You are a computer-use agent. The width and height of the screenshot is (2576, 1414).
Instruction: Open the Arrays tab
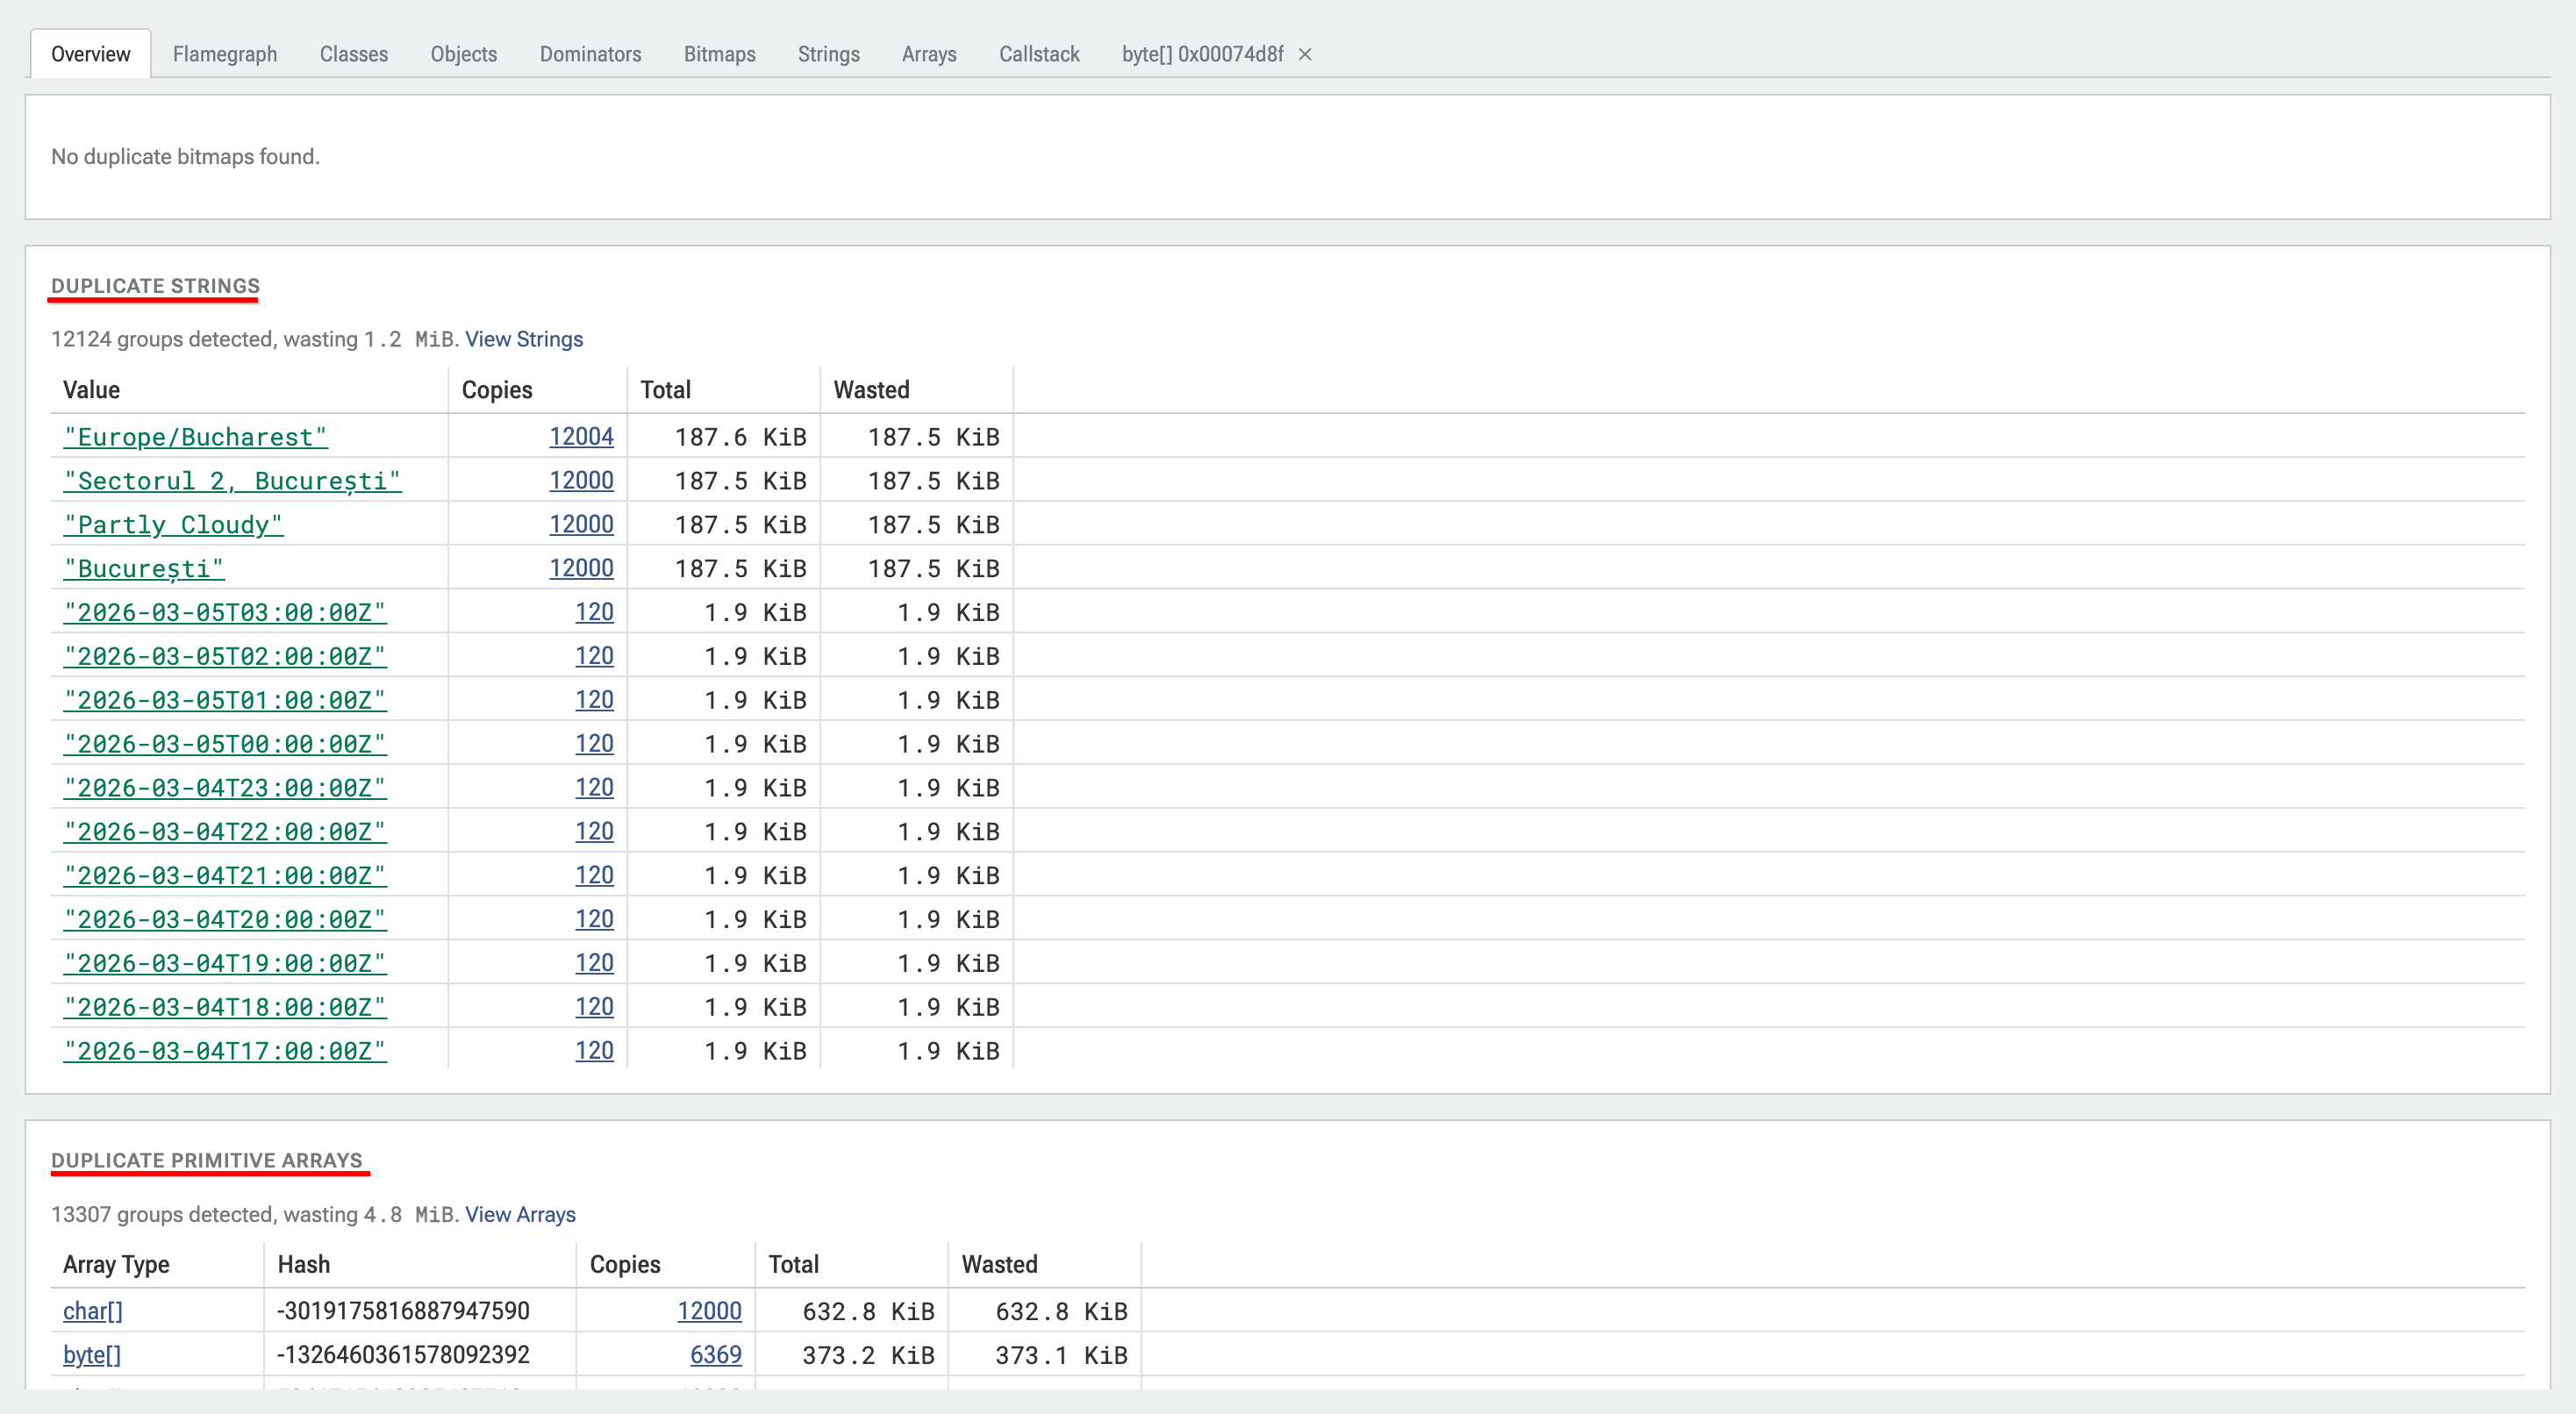(x=929, y=54)
